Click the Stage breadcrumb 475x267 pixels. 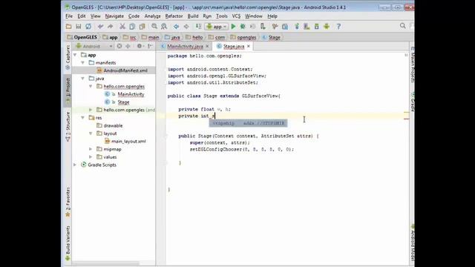tap(272, 37)
